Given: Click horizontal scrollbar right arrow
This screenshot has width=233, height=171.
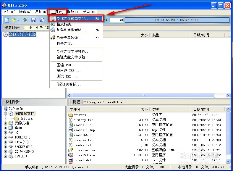Looking at the screenshot, I should pyautogui.click(x=228, y=96).
